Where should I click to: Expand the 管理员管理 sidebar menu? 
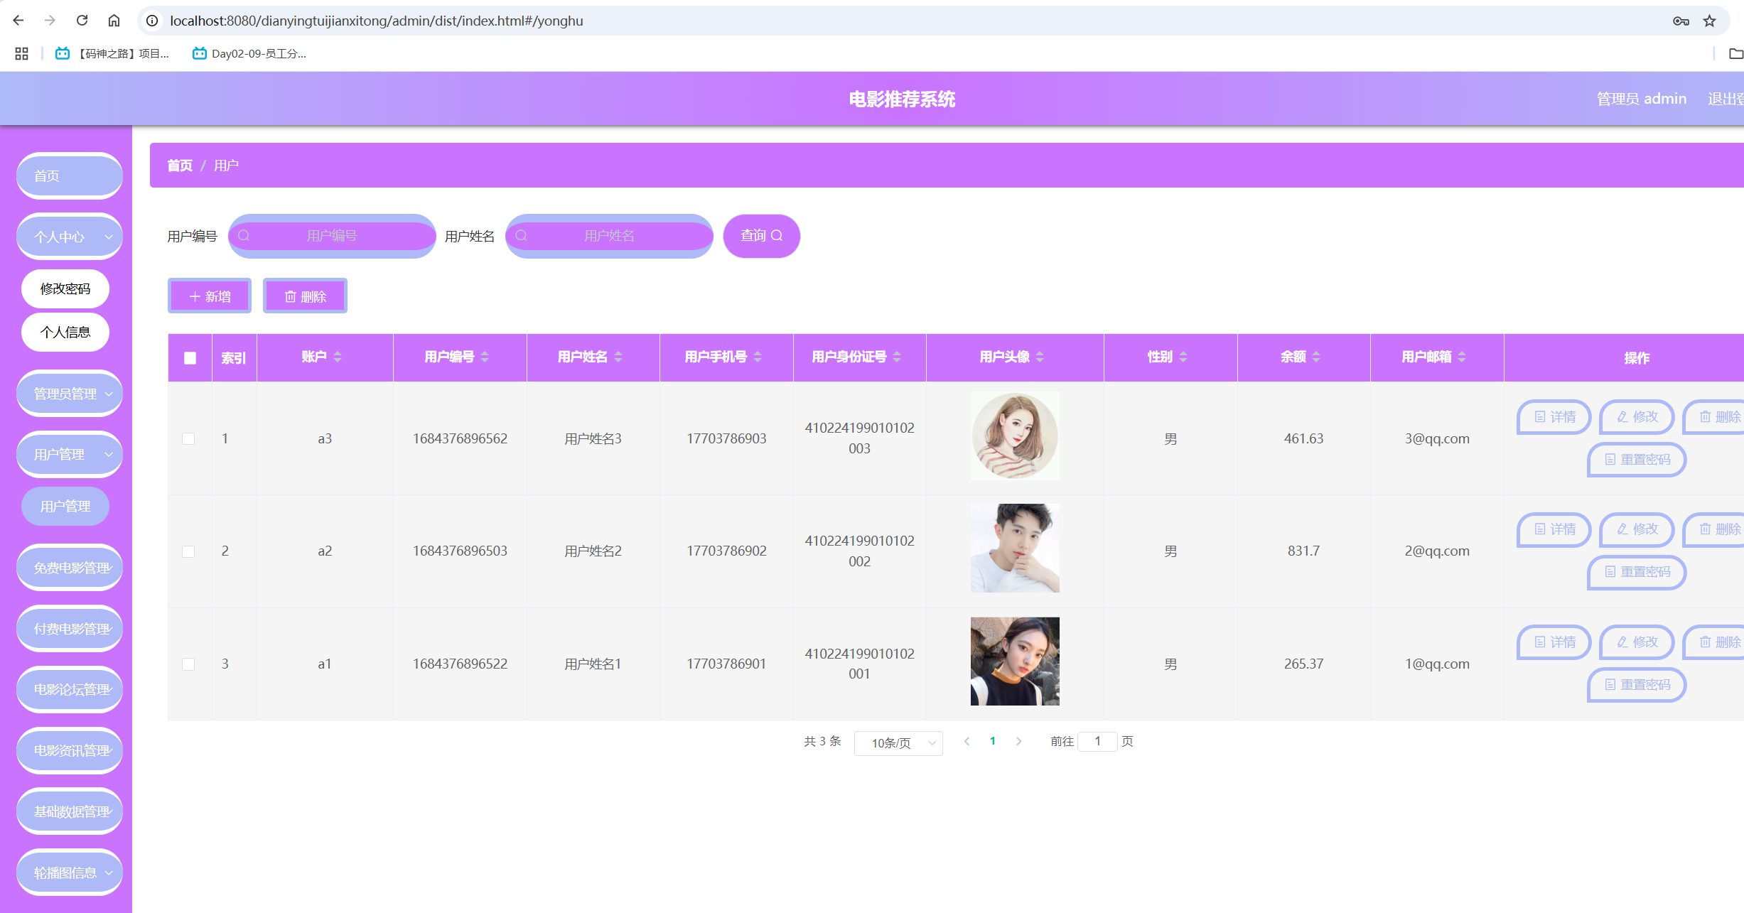click(x=70, y=394)
